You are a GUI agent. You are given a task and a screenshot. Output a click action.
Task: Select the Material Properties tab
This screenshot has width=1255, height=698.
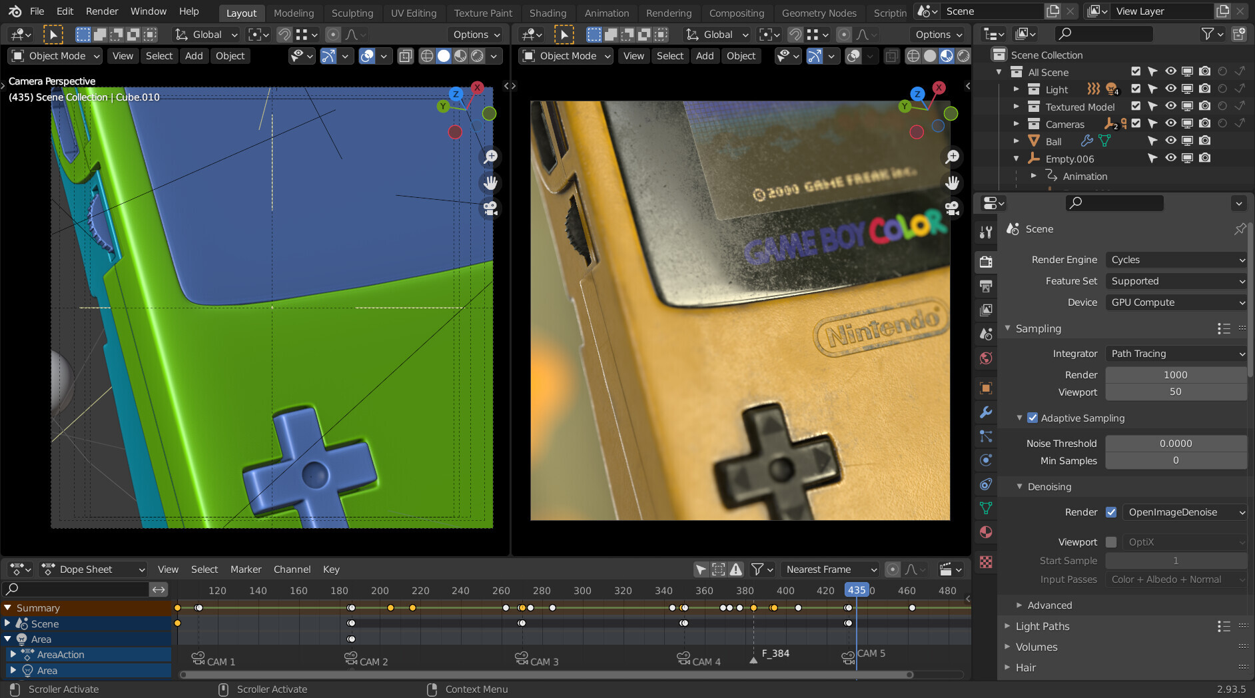[986, 531]
